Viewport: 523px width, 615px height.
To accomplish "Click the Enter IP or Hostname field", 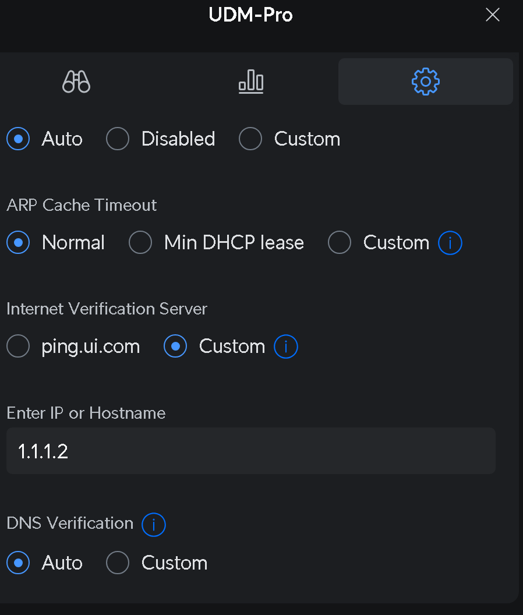I will [x=250, y=451].
